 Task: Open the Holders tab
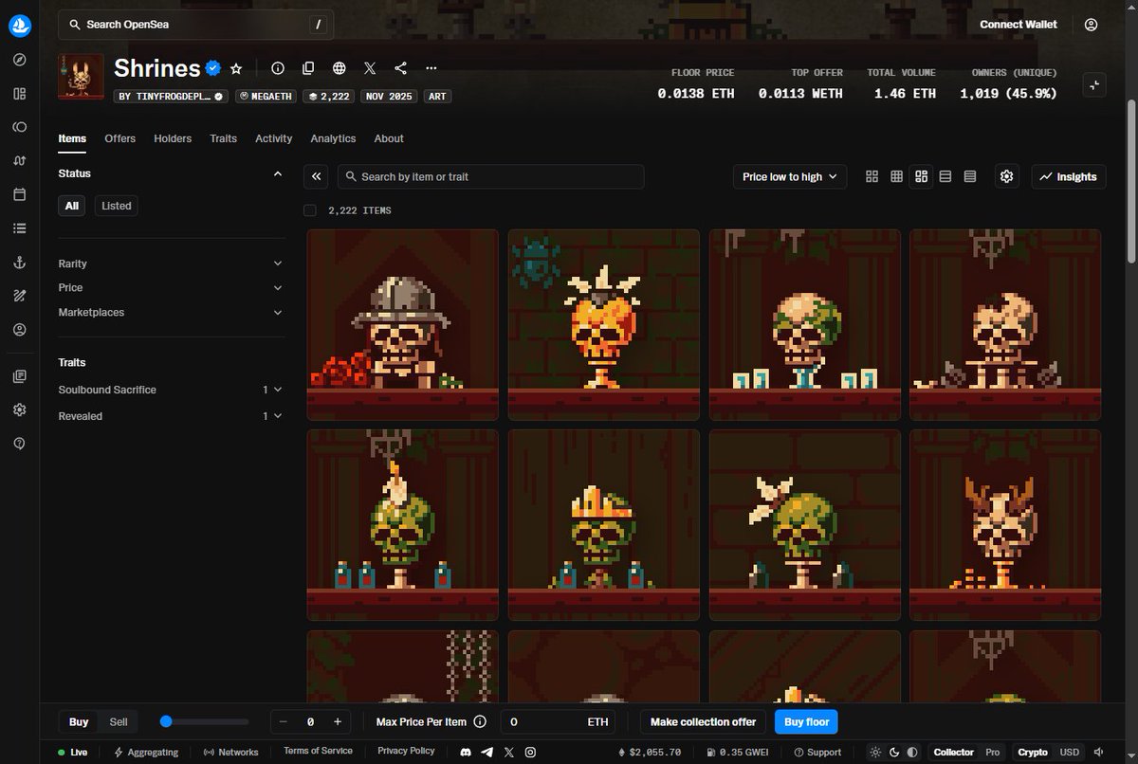point(173,138)
